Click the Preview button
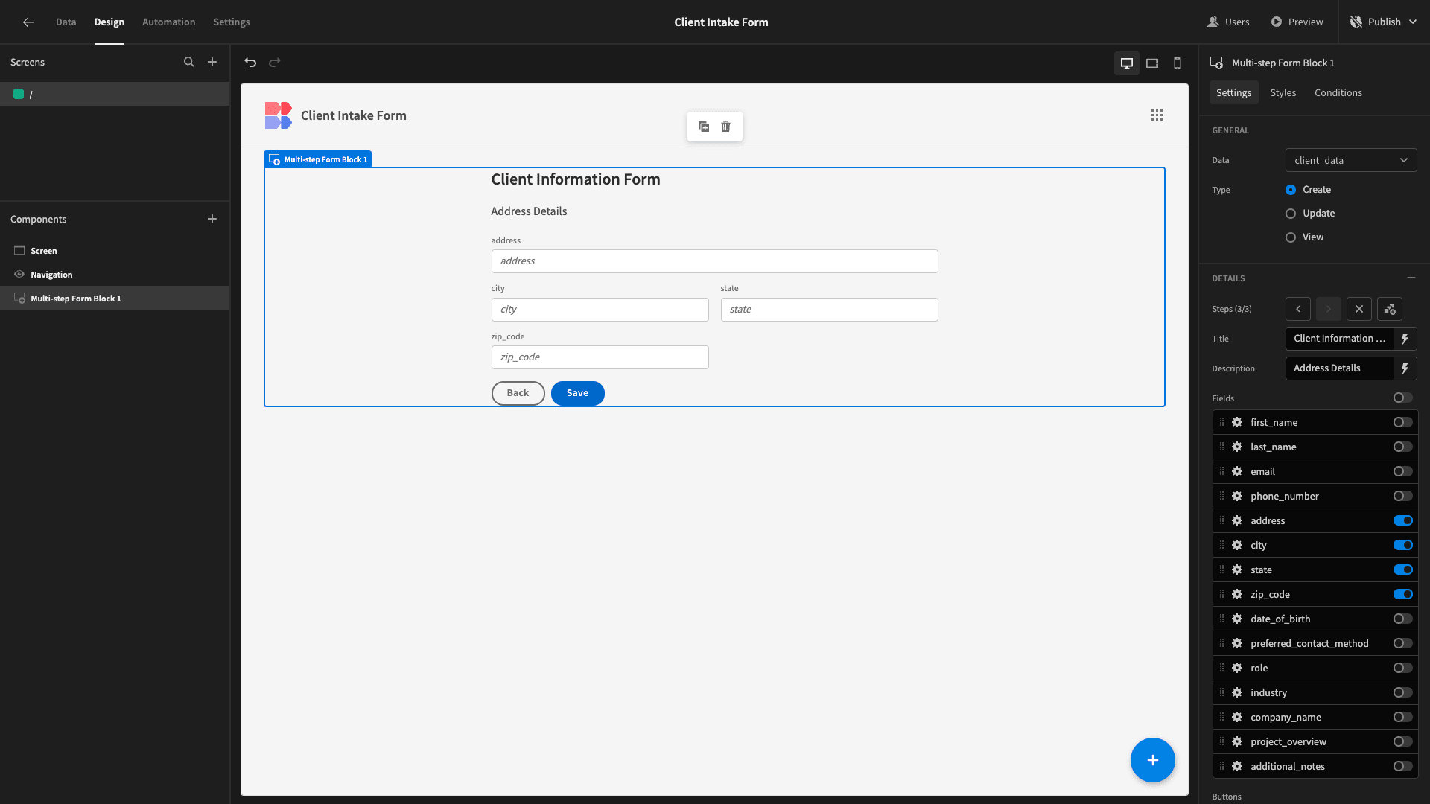The width and height of the screenshot is (1430, 804). 1297,22
